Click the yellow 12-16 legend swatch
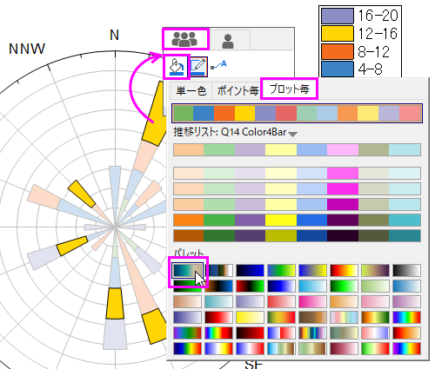Screen dimensions: 435x369 [x=338, y=33]
